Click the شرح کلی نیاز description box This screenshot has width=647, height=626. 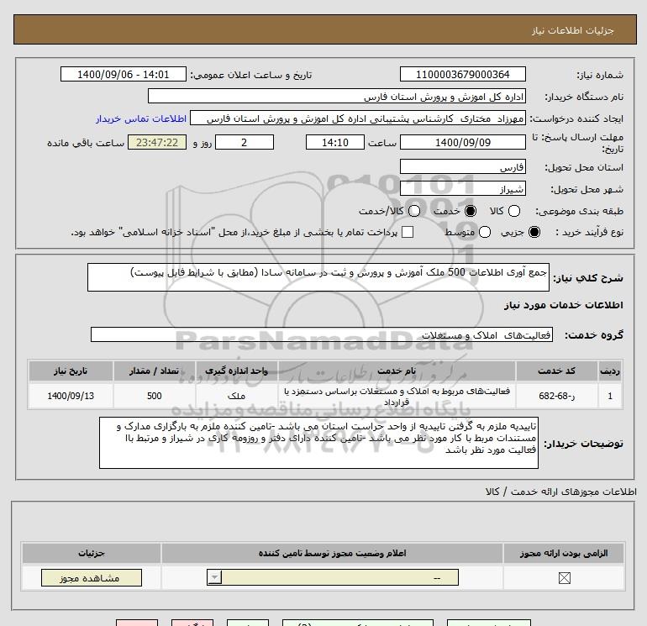(318, 277)
